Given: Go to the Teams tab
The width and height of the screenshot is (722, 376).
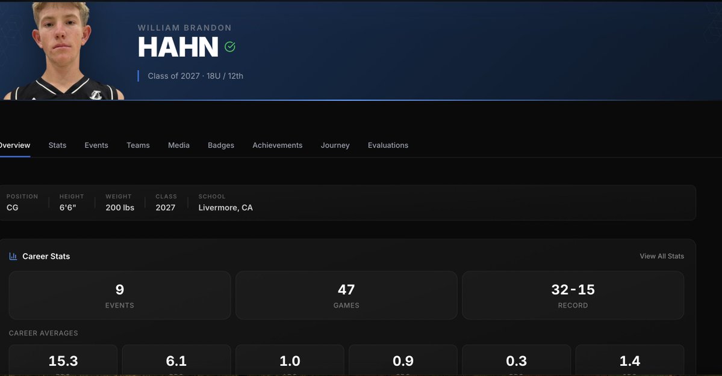Looking at the screenshot, I should pyautogui.click(x=138, y=145).
